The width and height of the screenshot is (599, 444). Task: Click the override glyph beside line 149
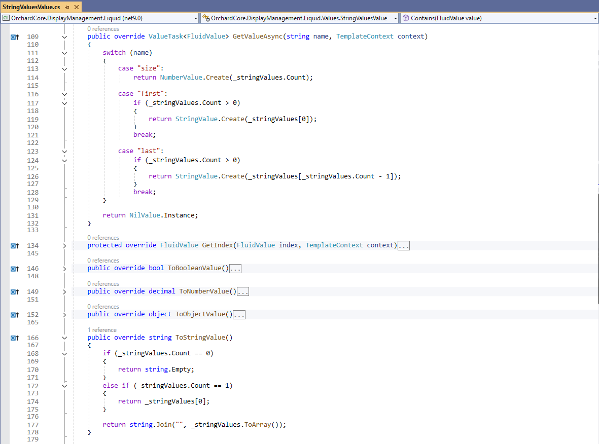[x=15, y=292]
